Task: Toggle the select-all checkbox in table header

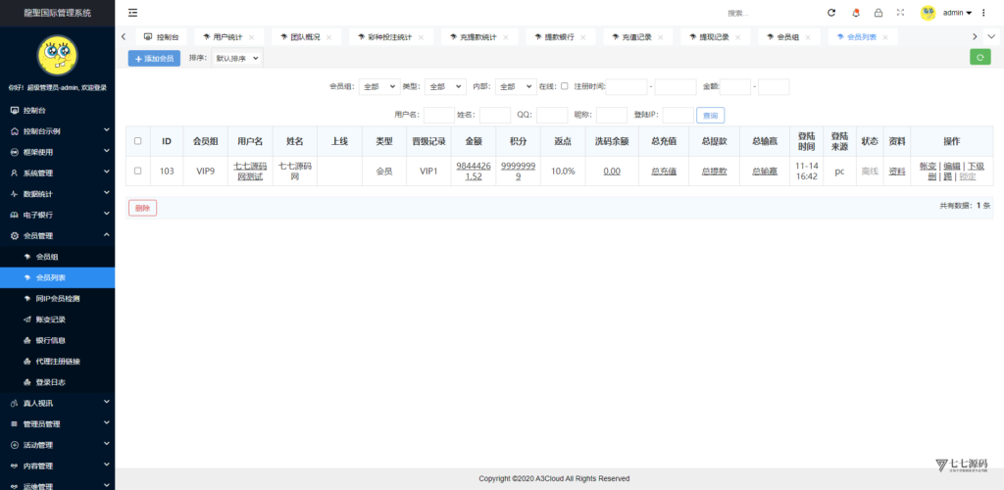Action: 137,141
